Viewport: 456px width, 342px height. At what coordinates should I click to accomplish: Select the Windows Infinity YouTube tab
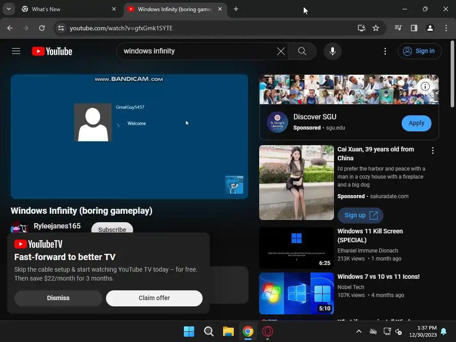[x=175, y=9]
